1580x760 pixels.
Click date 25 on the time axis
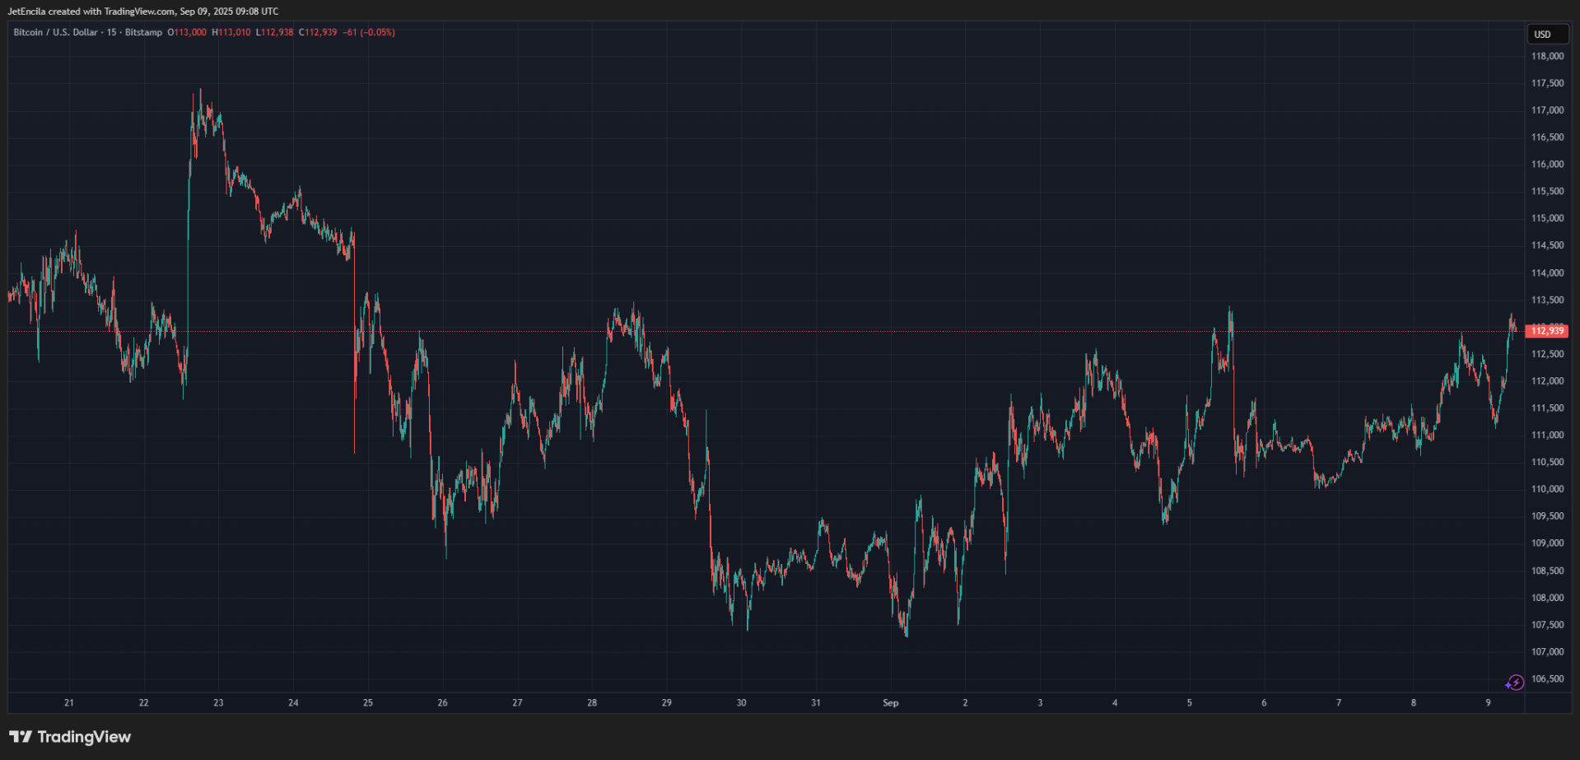pos(367,703)
